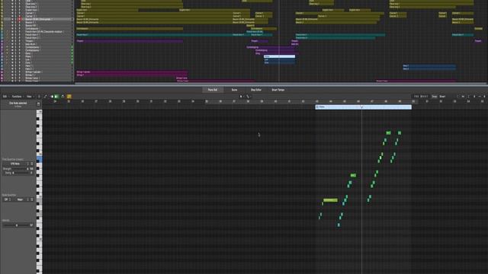Click the One Note selected info text

click(18, 104)
